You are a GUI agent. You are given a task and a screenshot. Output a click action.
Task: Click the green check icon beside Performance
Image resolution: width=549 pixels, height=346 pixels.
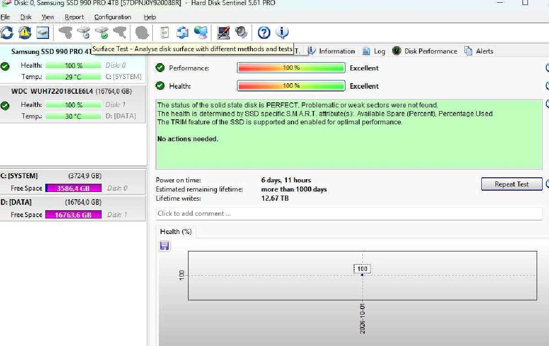click(160, 68)
